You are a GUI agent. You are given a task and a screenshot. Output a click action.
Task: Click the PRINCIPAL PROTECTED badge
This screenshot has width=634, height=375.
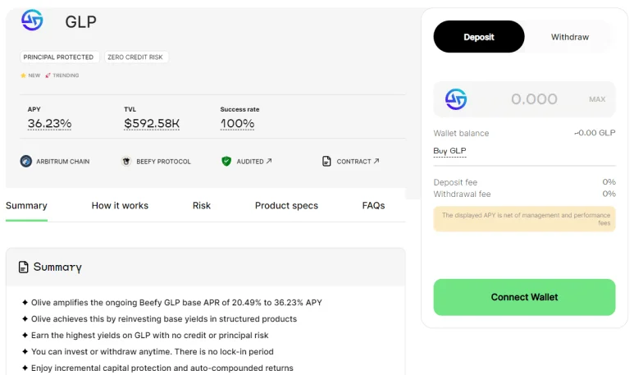point(58,57)
